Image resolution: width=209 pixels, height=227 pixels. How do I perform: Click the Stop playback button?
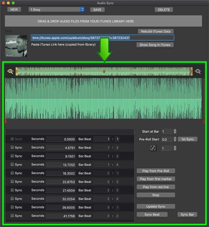(156, 195)
